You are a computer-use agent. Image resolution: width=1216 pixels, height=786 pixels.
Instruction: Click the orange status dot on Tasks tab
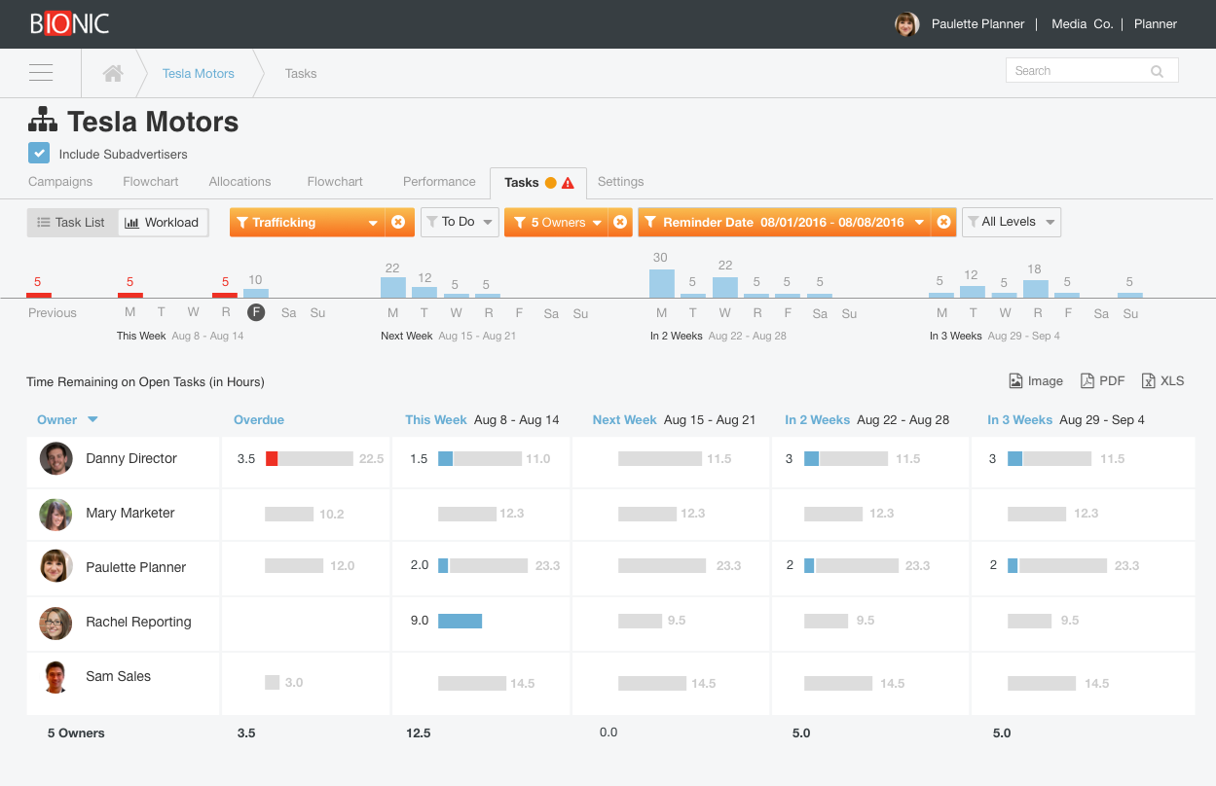550,183
